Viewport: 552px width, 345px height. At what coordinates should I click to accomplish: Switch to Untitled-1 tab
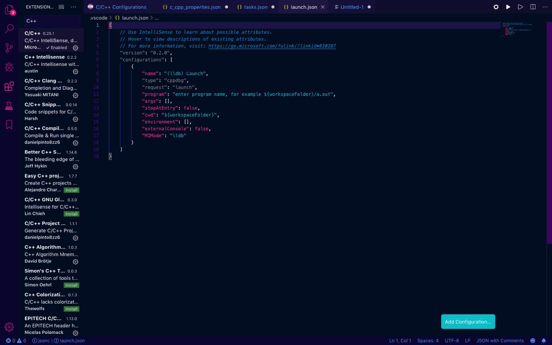coord(352,7)
